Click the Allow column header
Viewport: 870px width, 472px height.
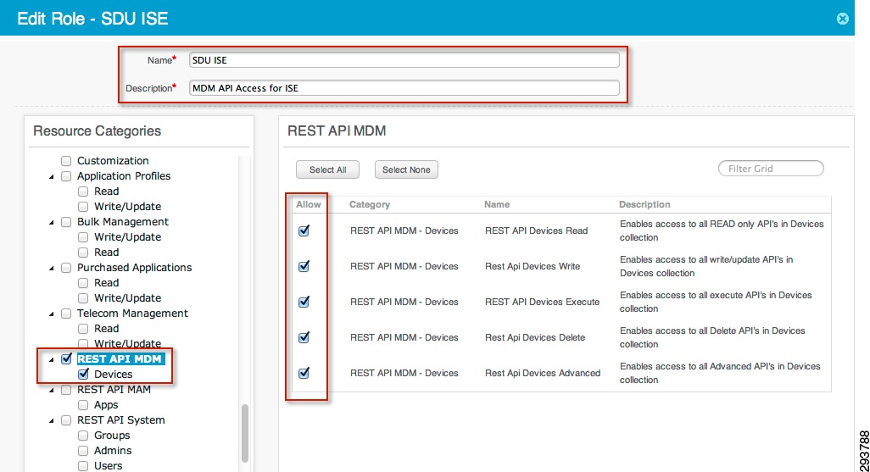pos(309,204)
